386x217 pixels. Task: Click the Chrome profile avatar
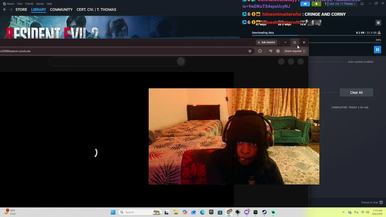278,51
